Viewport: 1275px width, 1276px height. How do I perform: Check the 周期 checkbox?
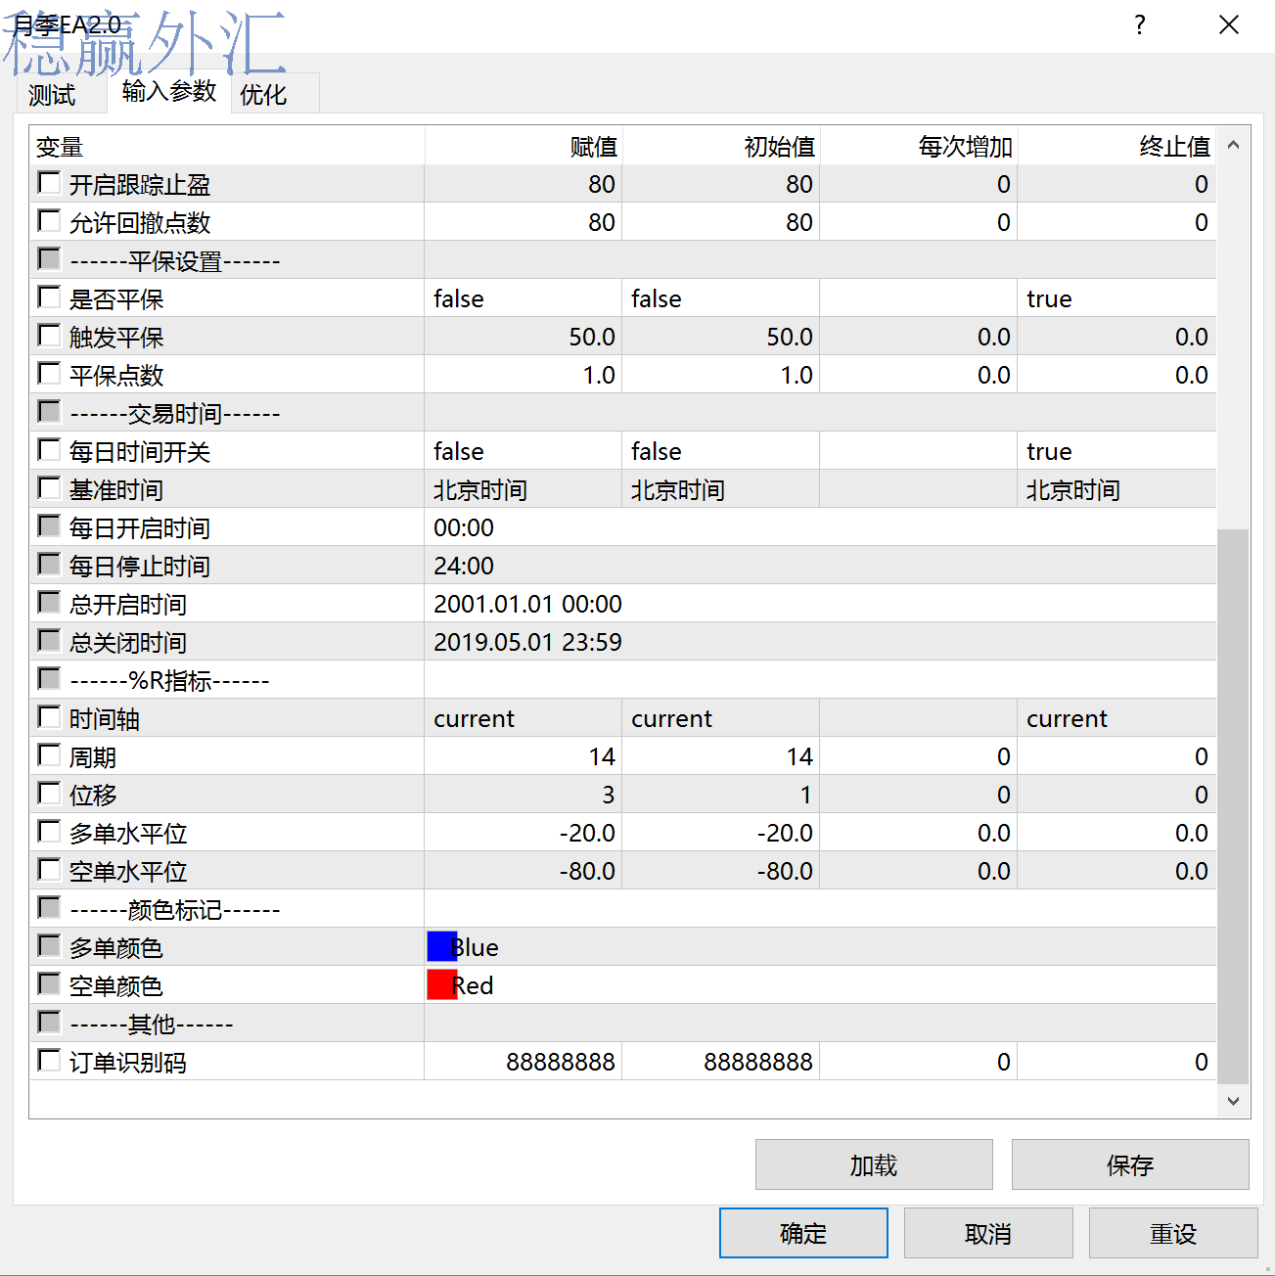[49, 755]
